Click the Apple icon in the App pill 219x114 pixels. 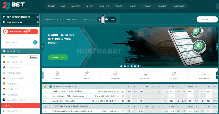tap(99, 20)
